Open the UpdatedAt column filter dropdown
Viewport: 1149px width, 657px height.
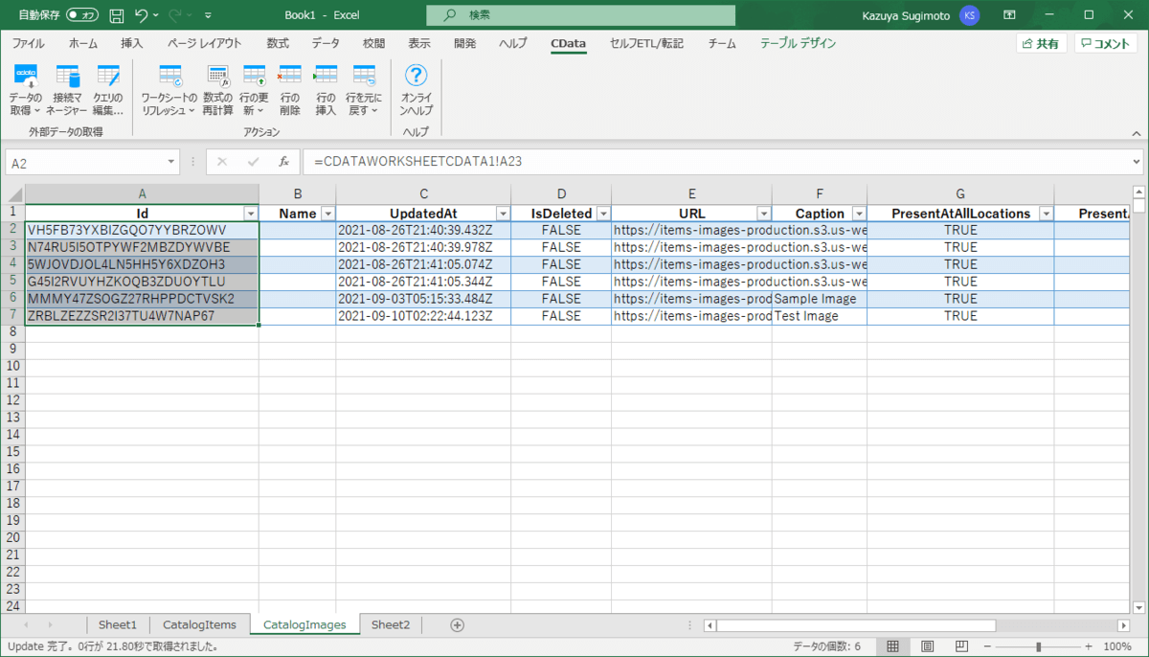click(503, 214)
